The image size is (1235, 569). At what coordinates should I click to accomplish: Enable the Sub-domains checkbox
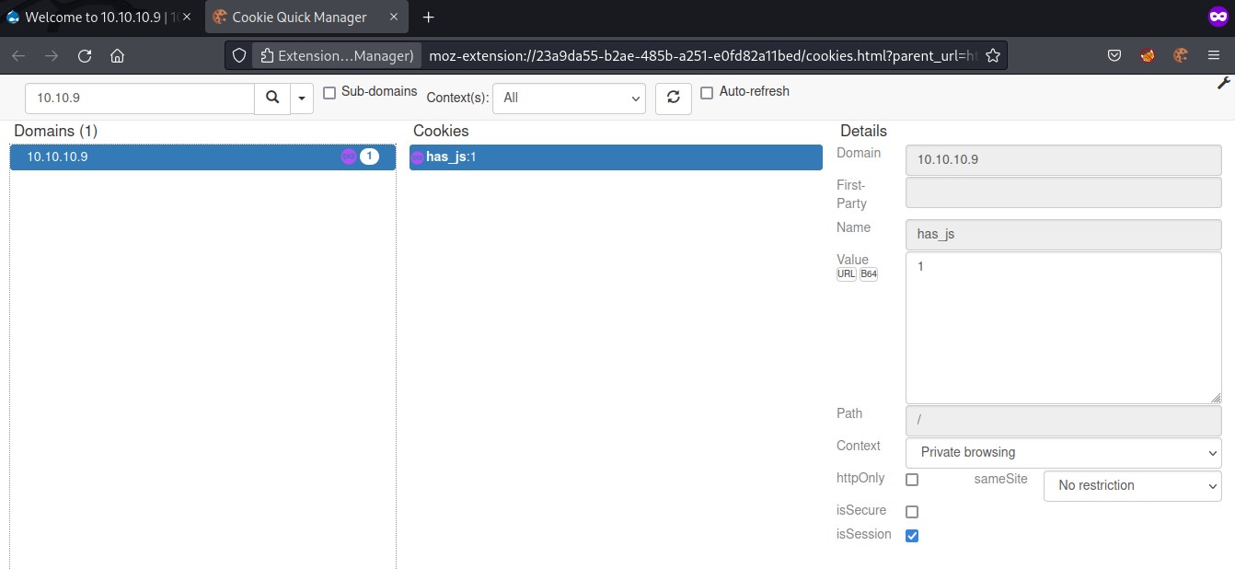329,93
